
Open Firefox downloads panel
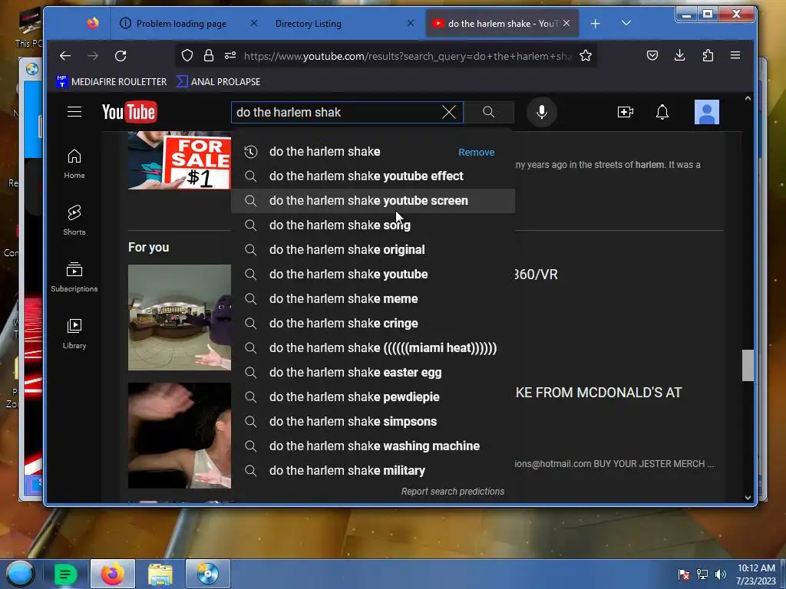[680, 55]
